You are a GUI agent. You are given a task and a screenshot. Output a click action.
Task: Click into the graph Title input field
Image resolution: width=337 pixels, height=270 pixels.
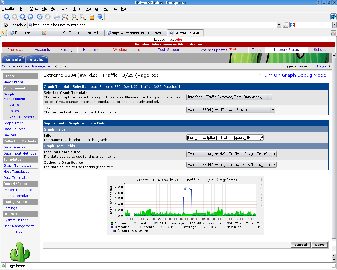(x=225, y=138)
